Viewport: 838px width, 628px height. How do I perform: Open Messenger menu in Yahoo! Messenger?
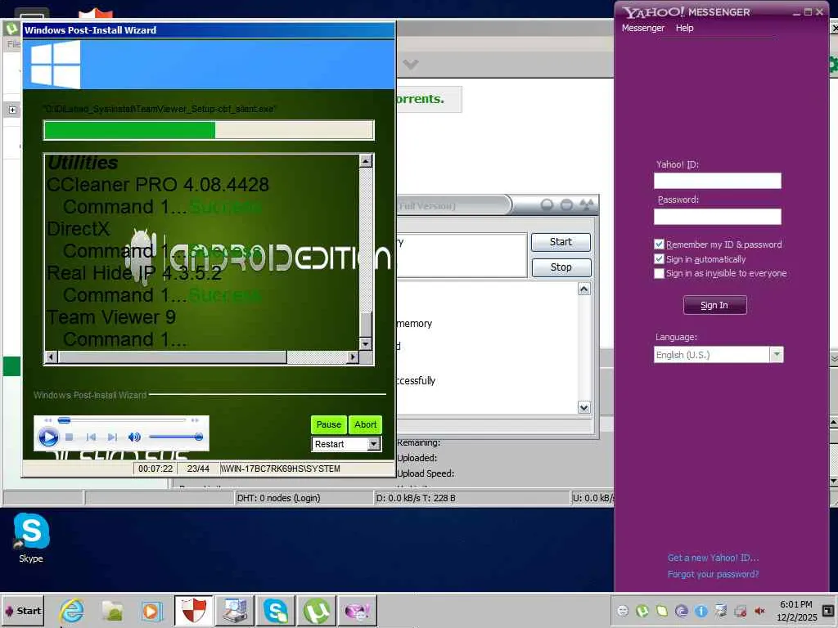[643, 28]
